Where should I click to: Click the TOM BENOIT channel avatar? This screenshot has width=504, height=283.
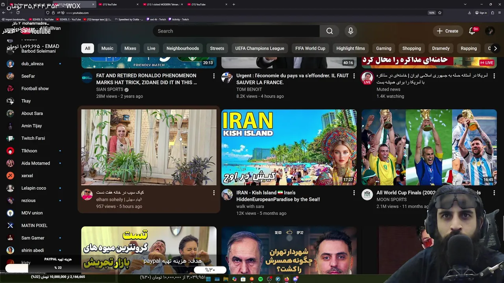[x=227, y=77]
